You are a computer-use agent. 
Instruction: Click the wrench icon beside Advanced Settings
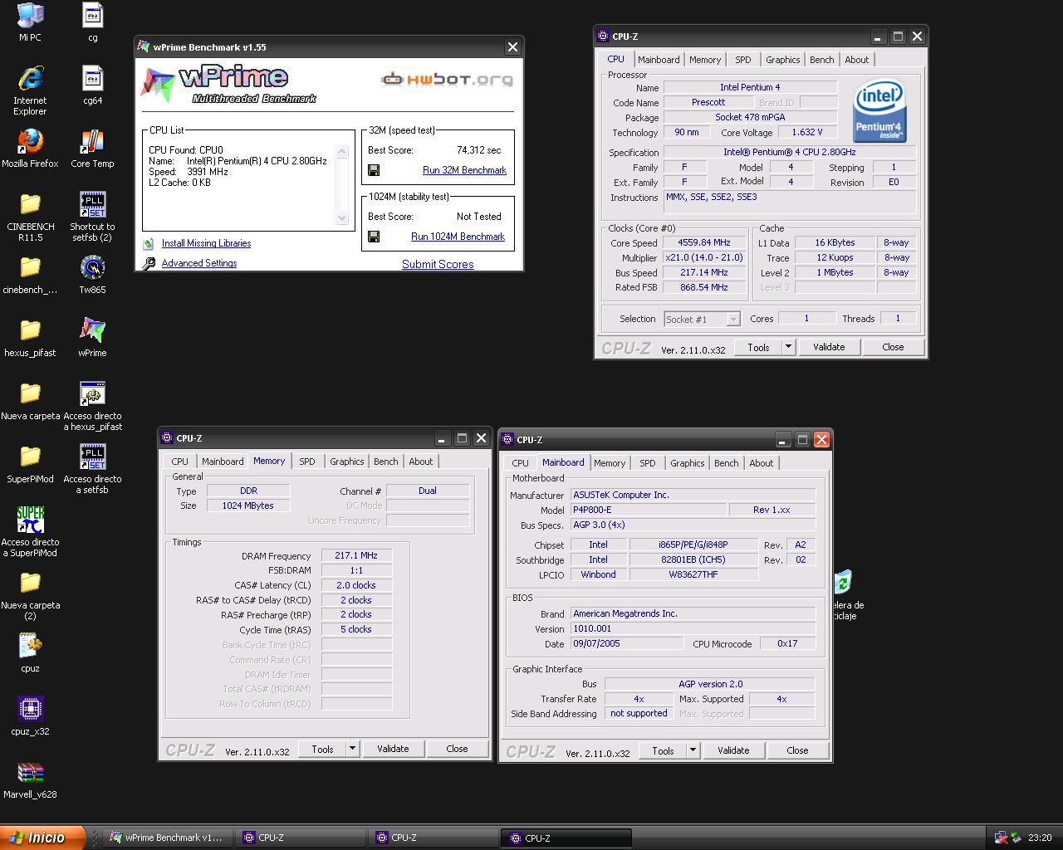[149, 263]
